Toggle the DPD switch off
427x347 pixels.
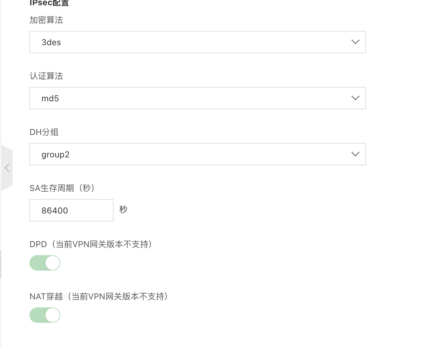pos(45,263)
